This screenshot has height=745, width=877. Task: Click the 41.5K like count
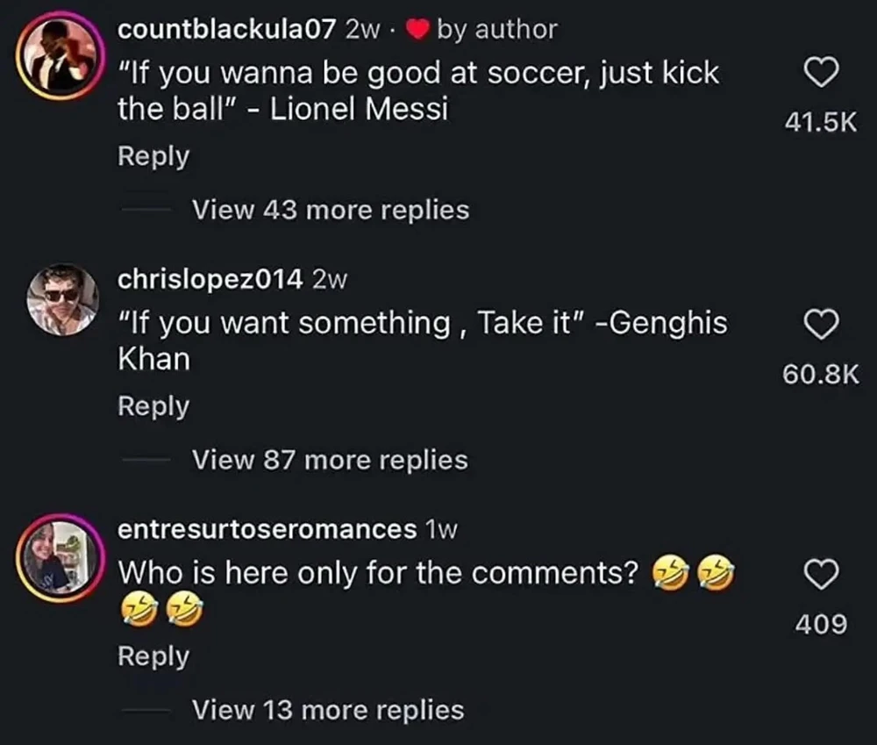[x=818, y=125]
